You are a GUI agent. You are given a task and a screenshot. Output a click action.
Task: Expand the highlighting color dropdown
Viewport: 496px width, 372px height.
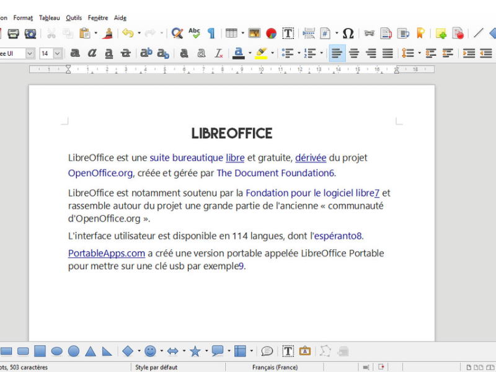coord(272,53)
